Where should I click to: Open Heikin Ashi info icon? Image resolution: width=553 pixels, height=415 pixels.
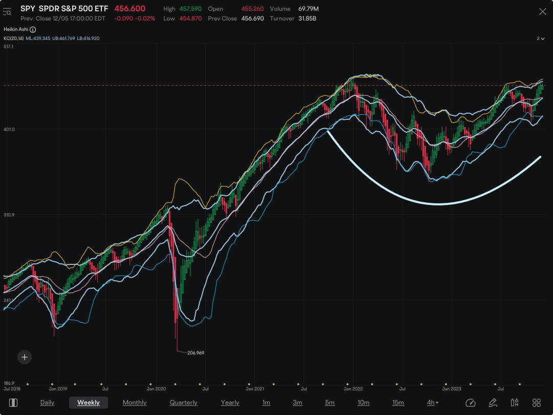[x=33, y=30]
